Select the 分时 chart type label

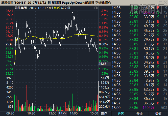click(x=50, y=8)
